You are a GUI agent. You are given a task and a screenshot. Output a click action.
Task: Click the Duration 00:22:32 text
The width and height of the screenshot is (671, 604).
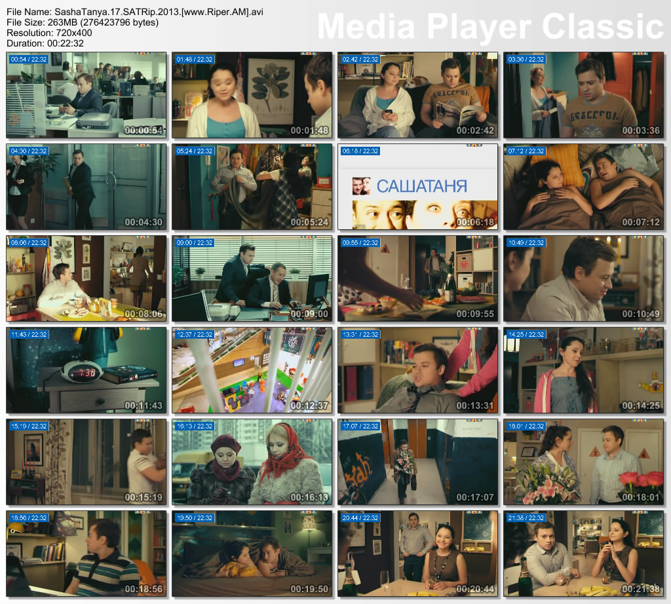tap(45, 43)
